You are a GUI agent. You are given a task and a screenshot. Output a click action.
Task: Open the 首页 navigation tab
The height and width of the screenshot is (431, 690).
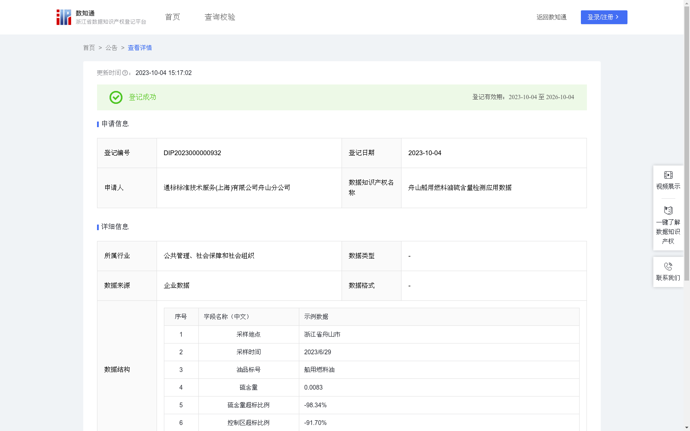coord(172,17)
